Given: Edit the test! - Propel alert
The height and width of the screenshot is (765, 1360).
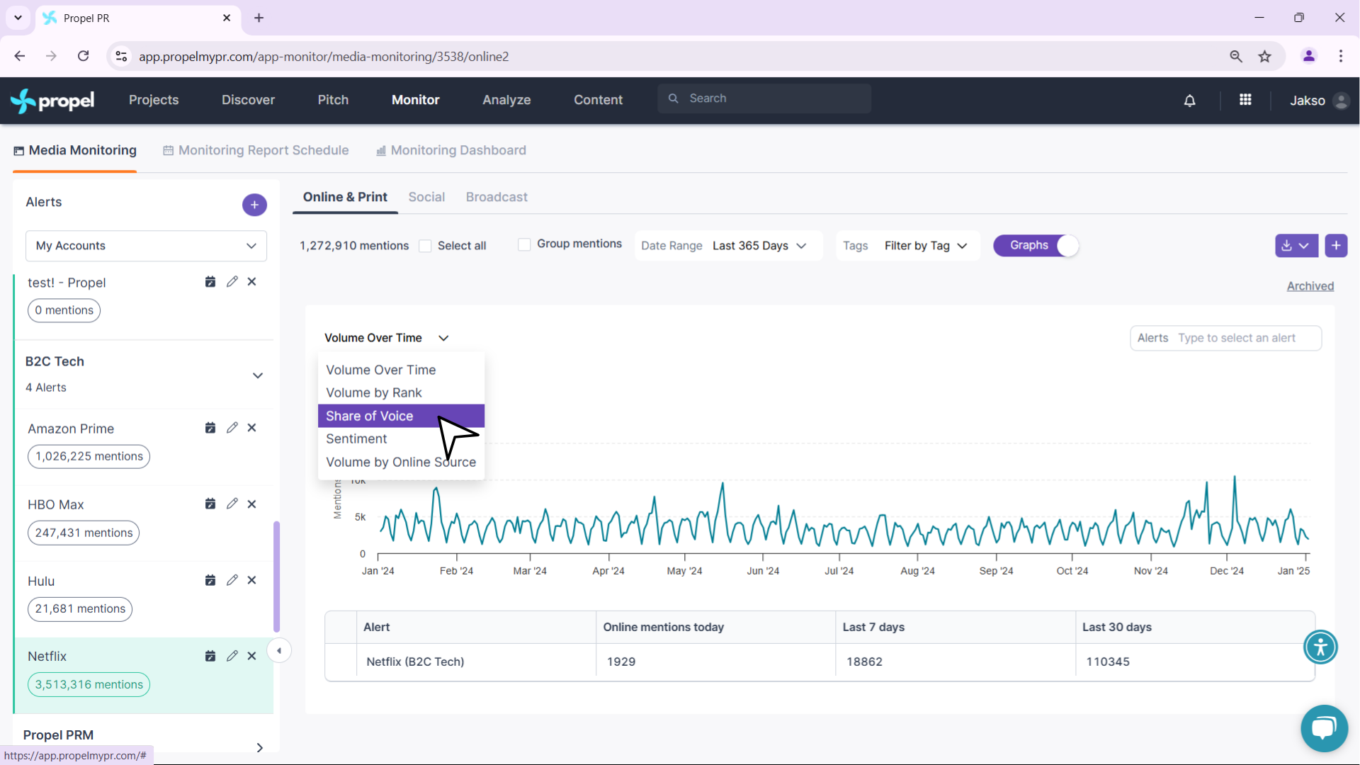Looking at the screenshot, I should 232,282.
